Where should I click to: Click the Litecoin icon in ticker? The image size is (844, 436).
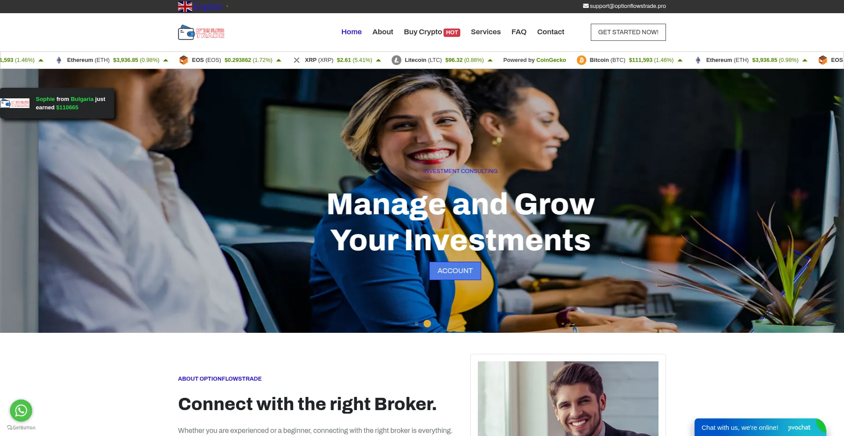(397, 60)
